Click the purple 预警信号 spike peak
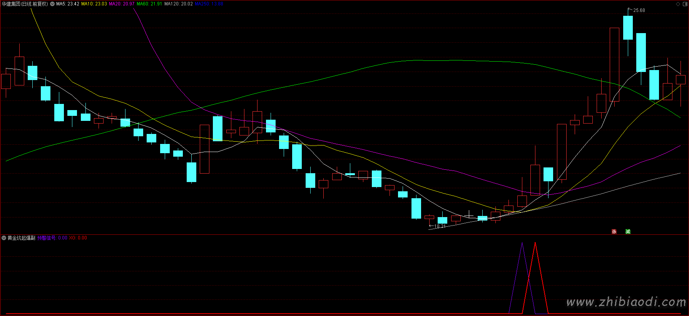689x316 pixels. click(522, 243)
